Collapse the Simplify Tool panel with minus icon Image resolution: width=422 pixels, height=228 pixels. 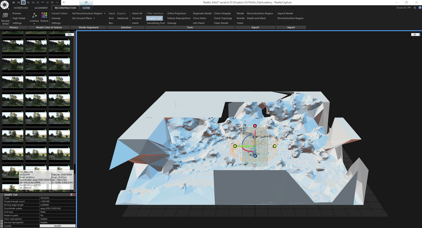tap(2, 194)
